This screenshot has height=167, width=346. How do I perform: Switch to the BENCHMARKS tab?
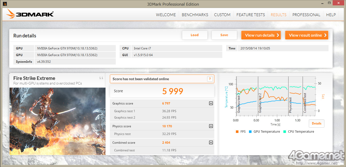click(195, 15)
